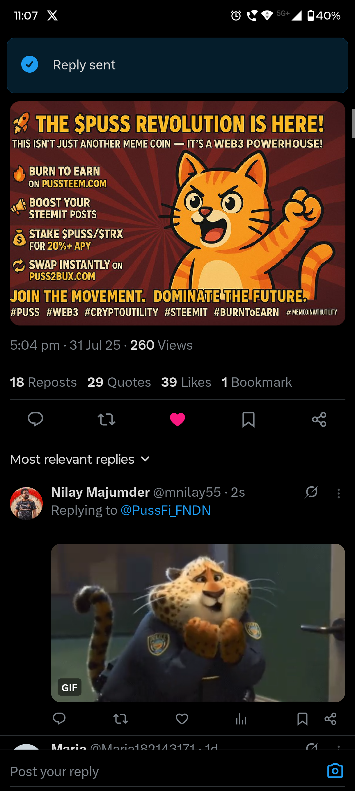Image resolution: width=355 pixels, height=791 pixels.
Task: Tap the camera icon in reply bar
Action: 335,771
